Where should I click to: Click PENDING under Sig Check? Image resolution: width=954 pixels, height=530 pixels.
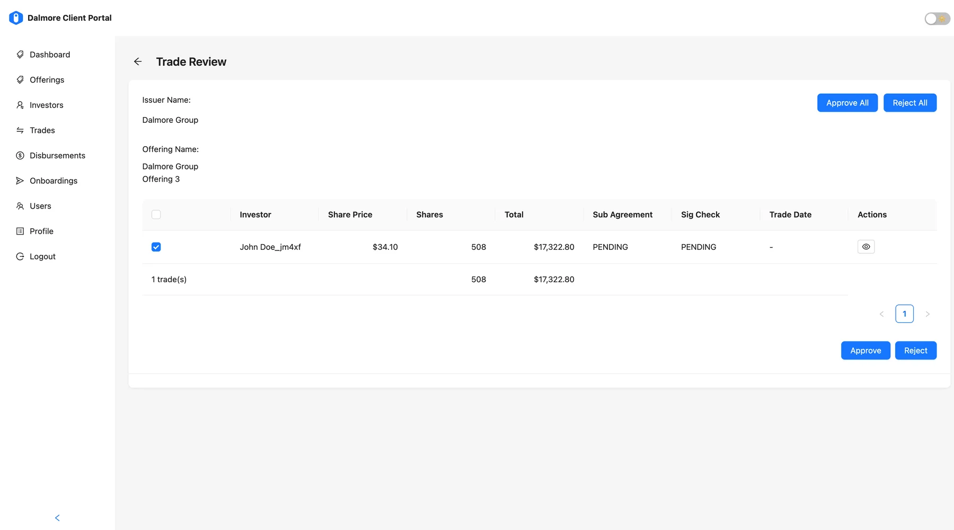point(699,247)
